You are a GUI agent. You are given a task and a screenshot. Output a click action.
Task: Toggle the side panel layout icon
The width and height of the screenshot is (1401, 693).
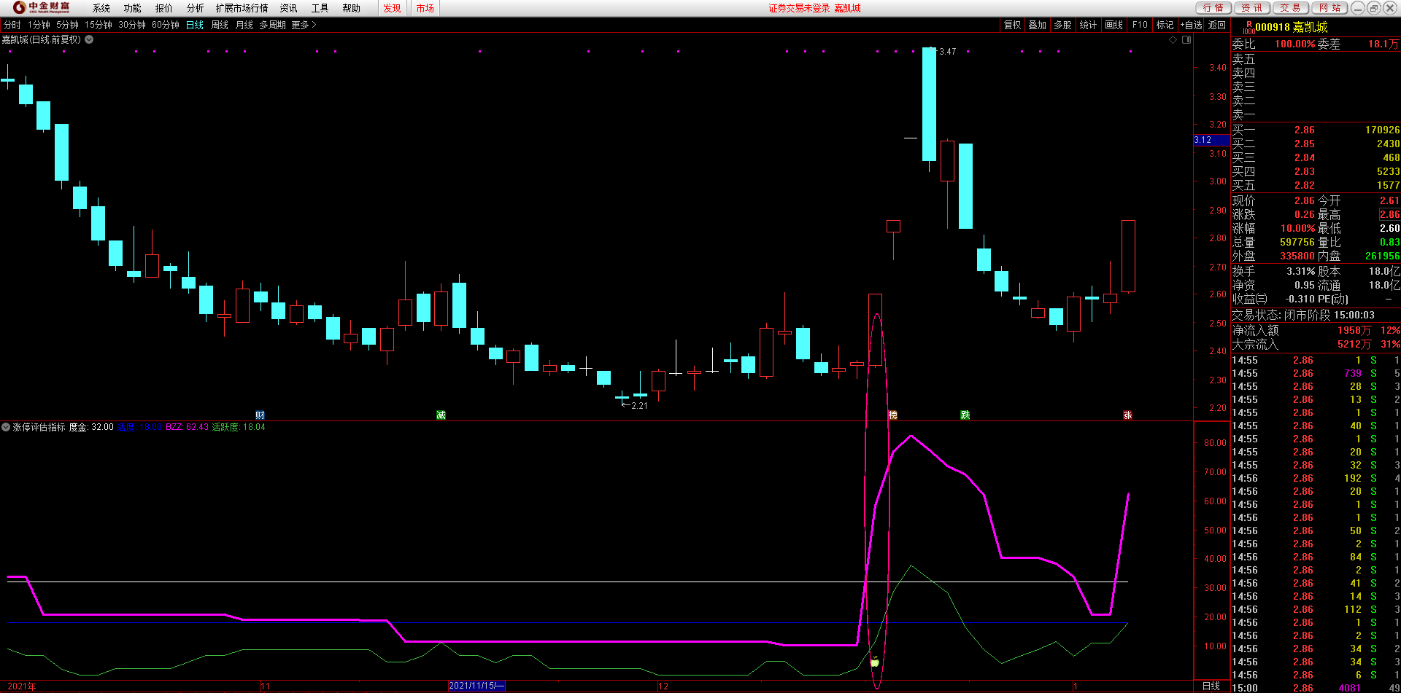[x=1186, y=40]
